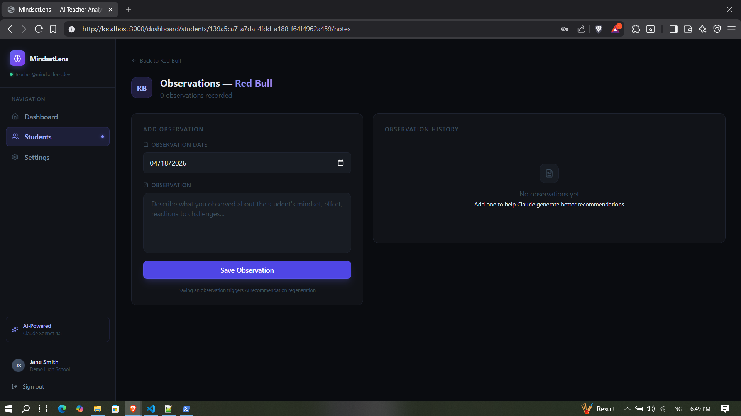Open Settings in sidebar navigation
Image resolution: width=741 pixels, height=416 pixels.
pyautogui.click(x=37, y=157)
